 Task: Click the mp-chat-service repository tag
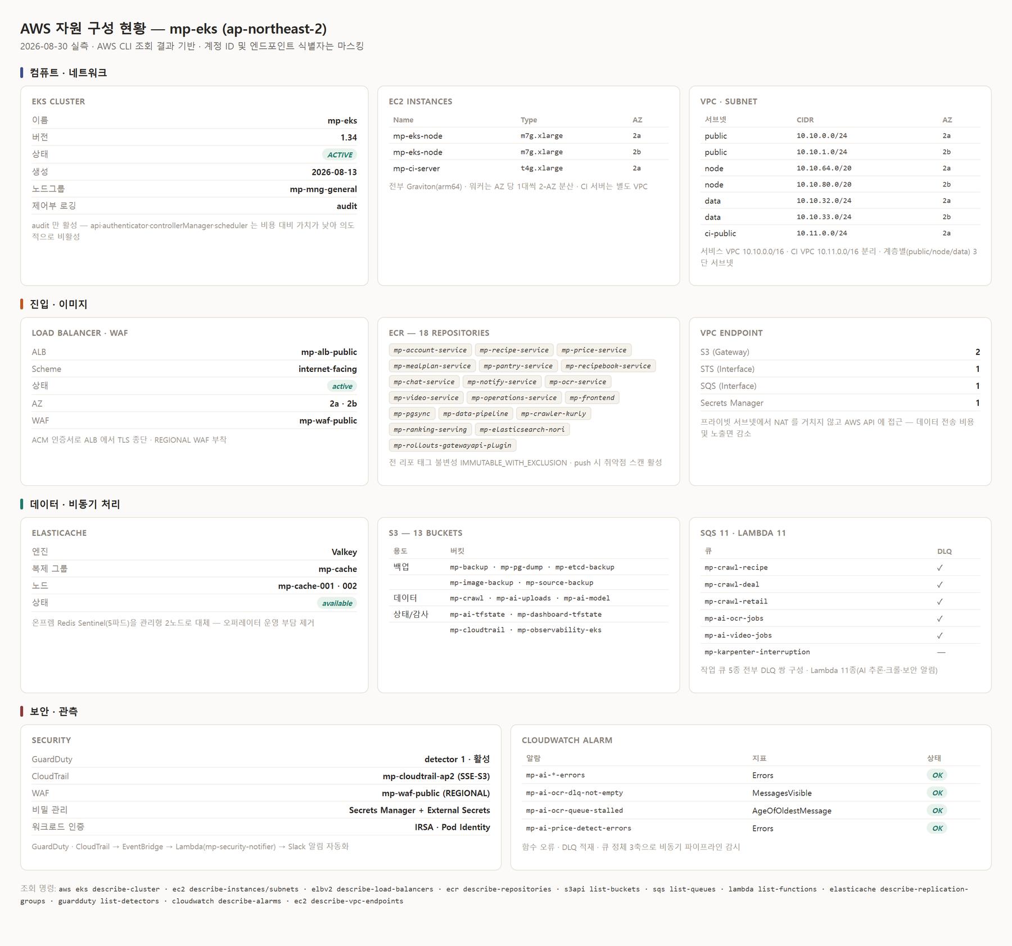point(424,381)
